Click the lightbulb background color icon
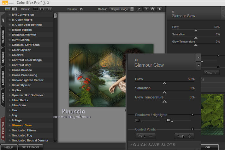 click(159, 9)
